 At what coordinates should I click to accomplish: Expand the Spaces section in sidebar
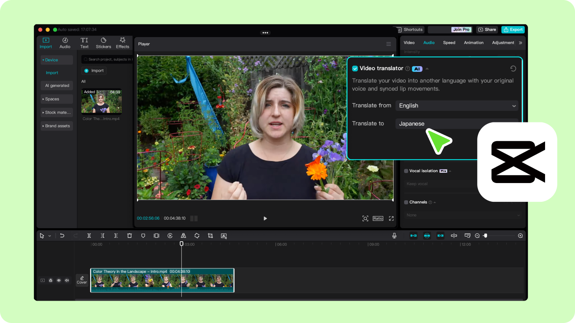click(57, 99)
